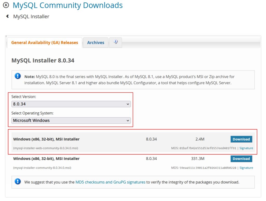Click the MD5 hash starting with 59eaa511
Viewport: 266px width, 201px height.
(x=208, y=168)
